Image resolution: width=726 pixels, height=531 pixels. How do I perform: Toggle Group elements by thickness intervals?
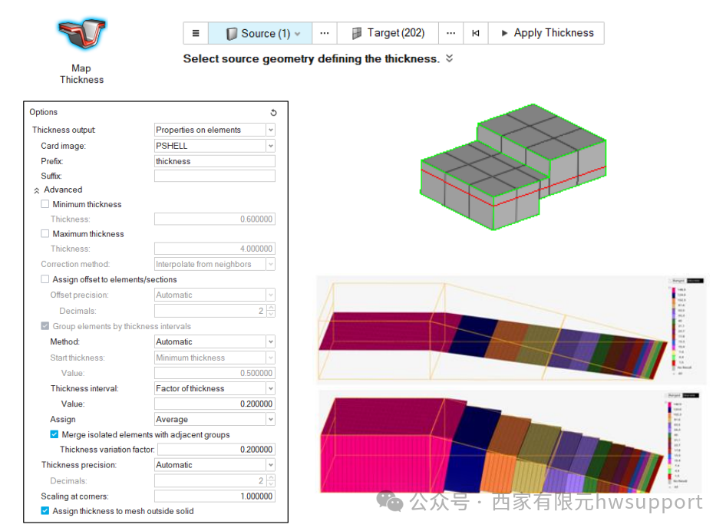point(45,326)
